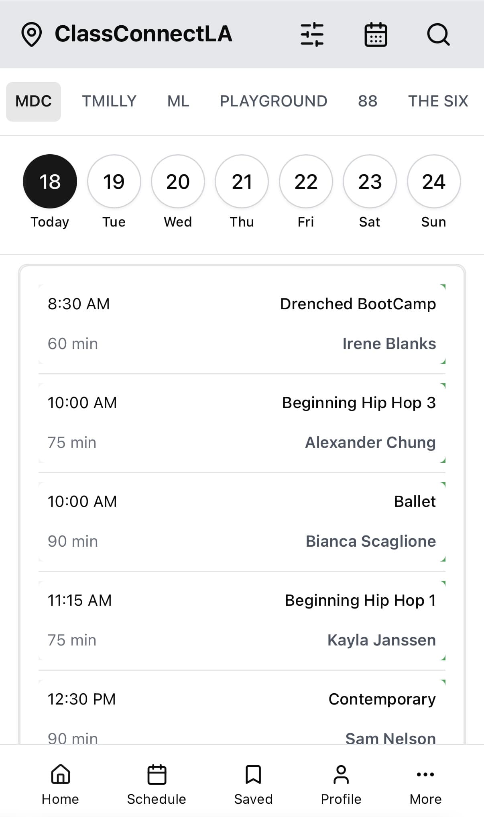Select Tuesday the 19th date
Image resolution: width=484 pixels, height=817 pixels.
point(114,182)
